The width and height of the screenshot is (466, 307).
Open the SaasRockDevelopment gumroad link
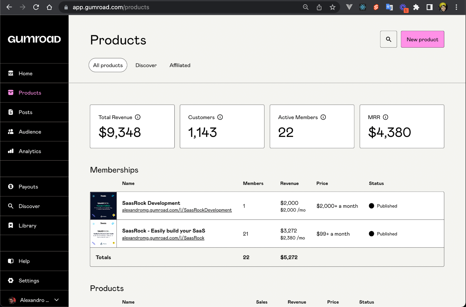[x=177, y=210]
